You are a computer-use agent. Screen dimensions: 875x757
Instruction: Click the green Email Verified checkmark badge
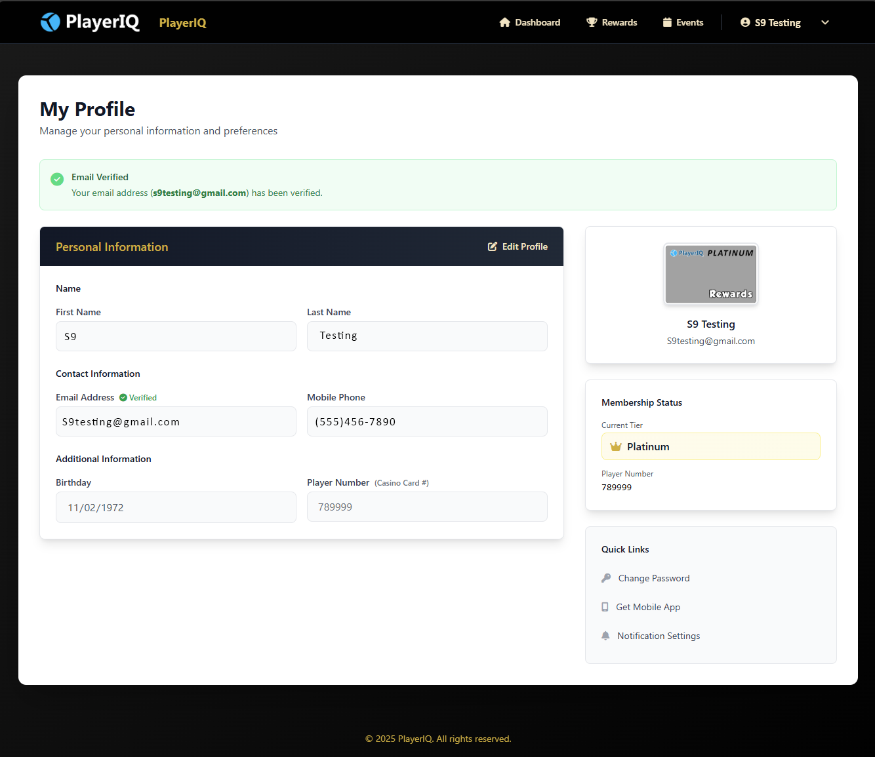(x=57, y=178)
